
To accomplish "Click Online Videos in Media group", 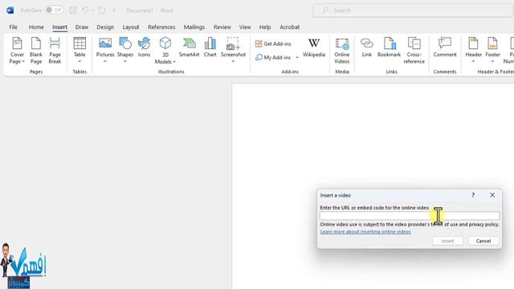I will pyautogui.click(x=342, y=51).
